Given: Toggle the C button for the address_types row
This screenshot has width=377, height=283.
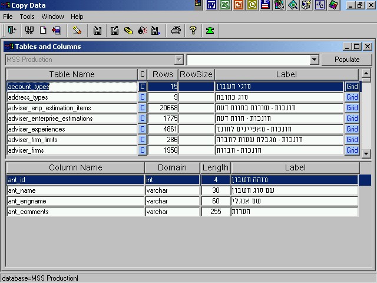Looking at the screenshot, I should [x=142, y=97].
